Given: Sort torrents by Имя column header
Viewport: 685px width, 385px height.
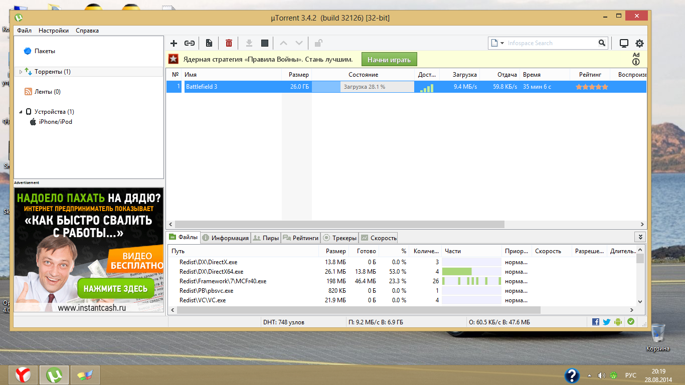Looking at the screenshot, I should click(233, 75).
